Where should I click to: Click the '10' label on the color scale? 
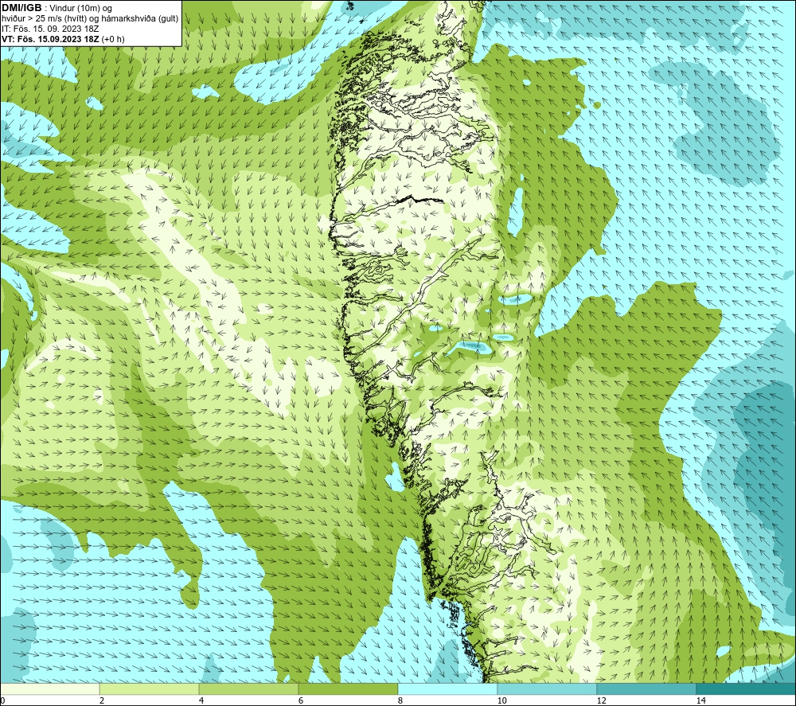[x=502, y=700]
